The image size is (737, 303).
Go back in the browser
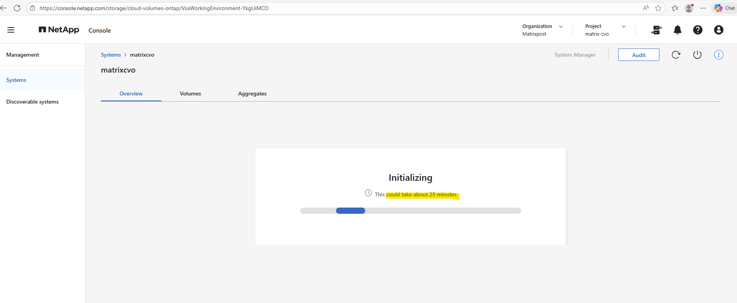click(x=3, y=8)
